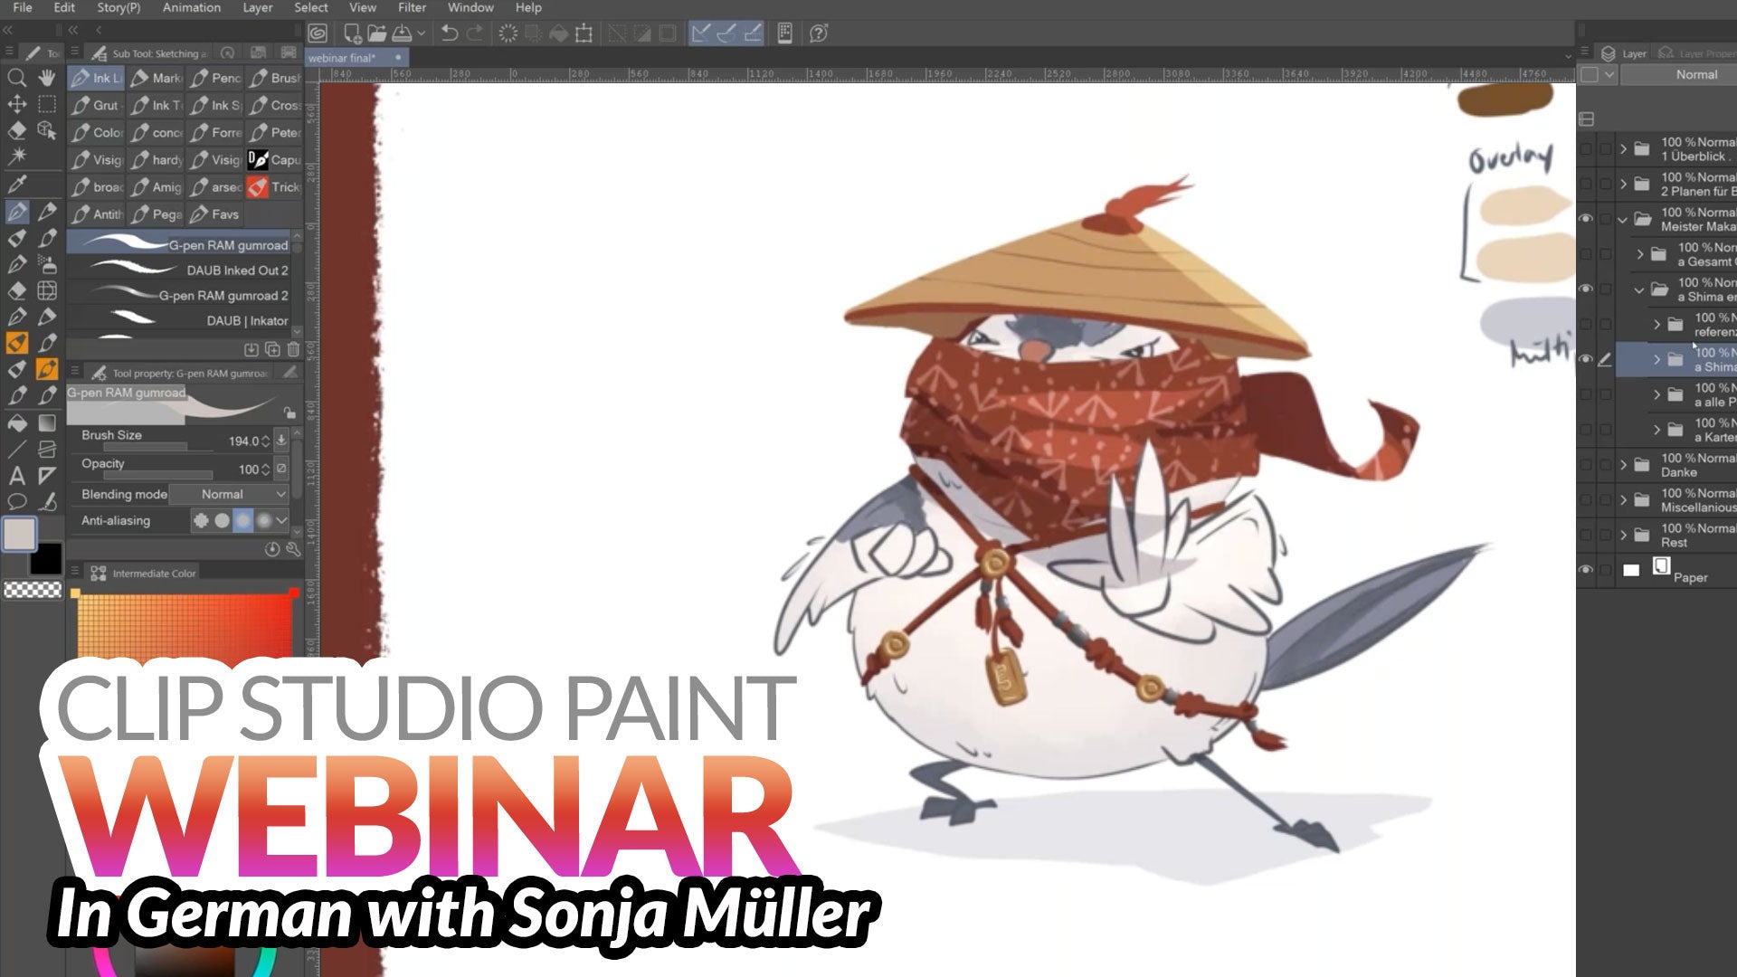Select the strongest anti-aliasing option

pyautogui.click(x=264, y=520)
